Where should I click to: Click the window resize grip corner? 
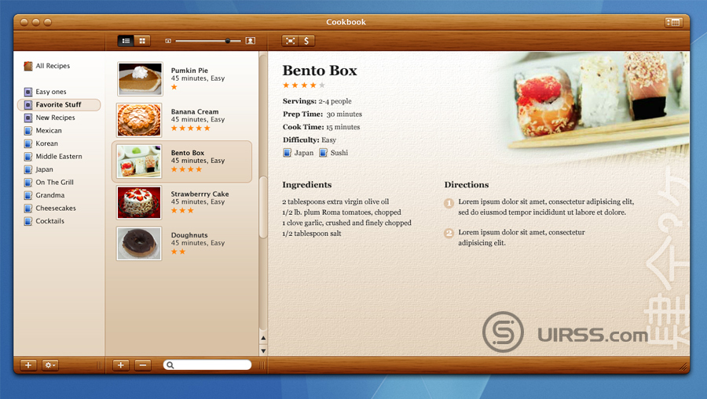pyautogui.click(x=684, y=367)
